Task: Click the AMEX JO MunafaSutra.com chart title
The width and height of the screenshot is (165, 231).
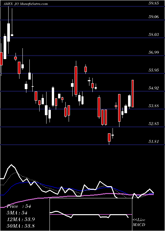Action: point(25,4)
